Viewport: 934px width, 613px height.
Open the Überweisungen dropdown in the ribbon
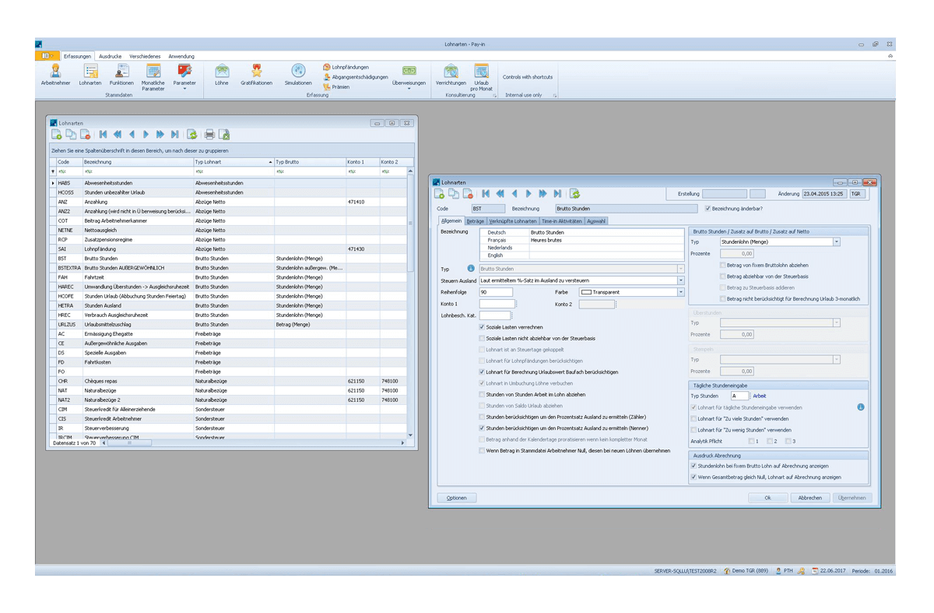(409, 77)
